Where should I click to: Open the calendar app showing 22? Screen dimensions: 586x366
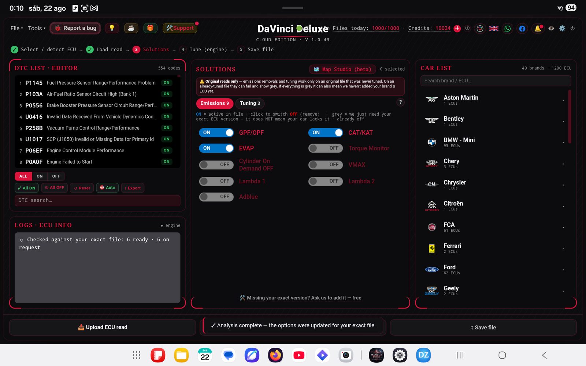point(205,355)
